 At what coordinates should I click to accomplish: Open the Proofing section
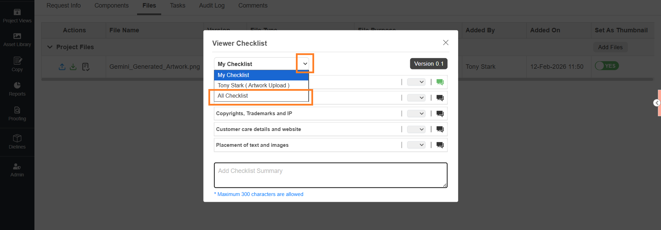17,114
